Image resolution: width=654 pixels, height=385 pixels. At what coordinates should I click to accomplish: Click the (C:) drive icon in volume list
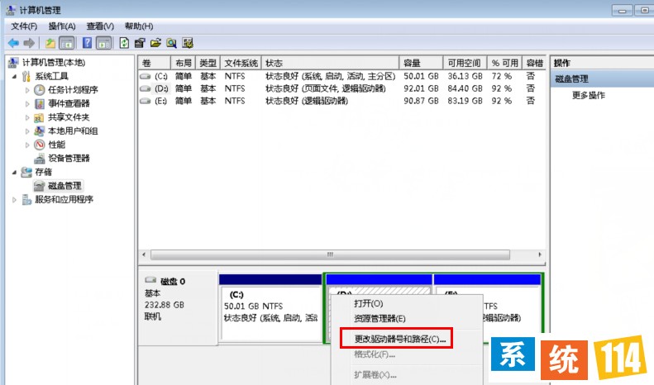[146, 77]
